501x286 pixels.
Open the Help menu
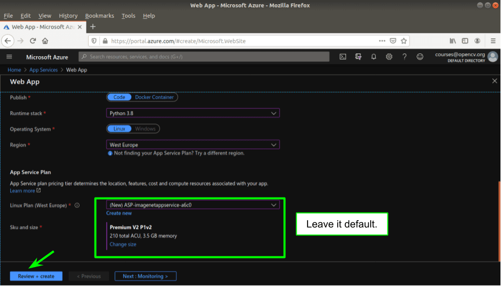pos(149,16)
